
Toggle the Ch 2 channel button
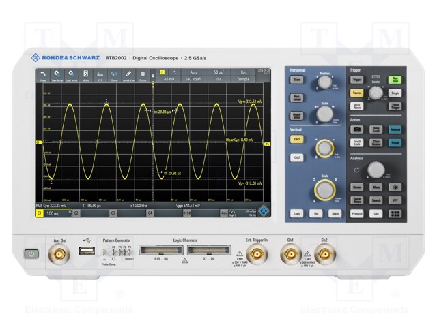click(x=297, y=157)
